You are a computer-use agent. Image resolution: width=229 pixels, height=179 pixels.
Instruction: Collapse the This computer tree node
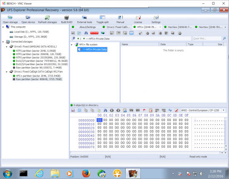3,27
